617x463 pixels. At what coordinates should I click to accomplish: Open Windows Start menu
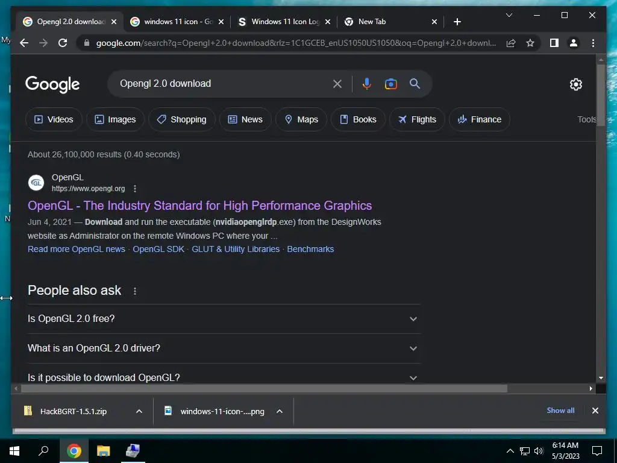point(14,451)
